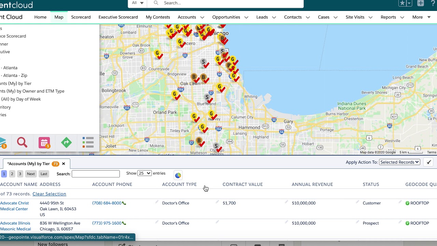
Task: Click the G marker near Cicero
Action: [180, 42]
